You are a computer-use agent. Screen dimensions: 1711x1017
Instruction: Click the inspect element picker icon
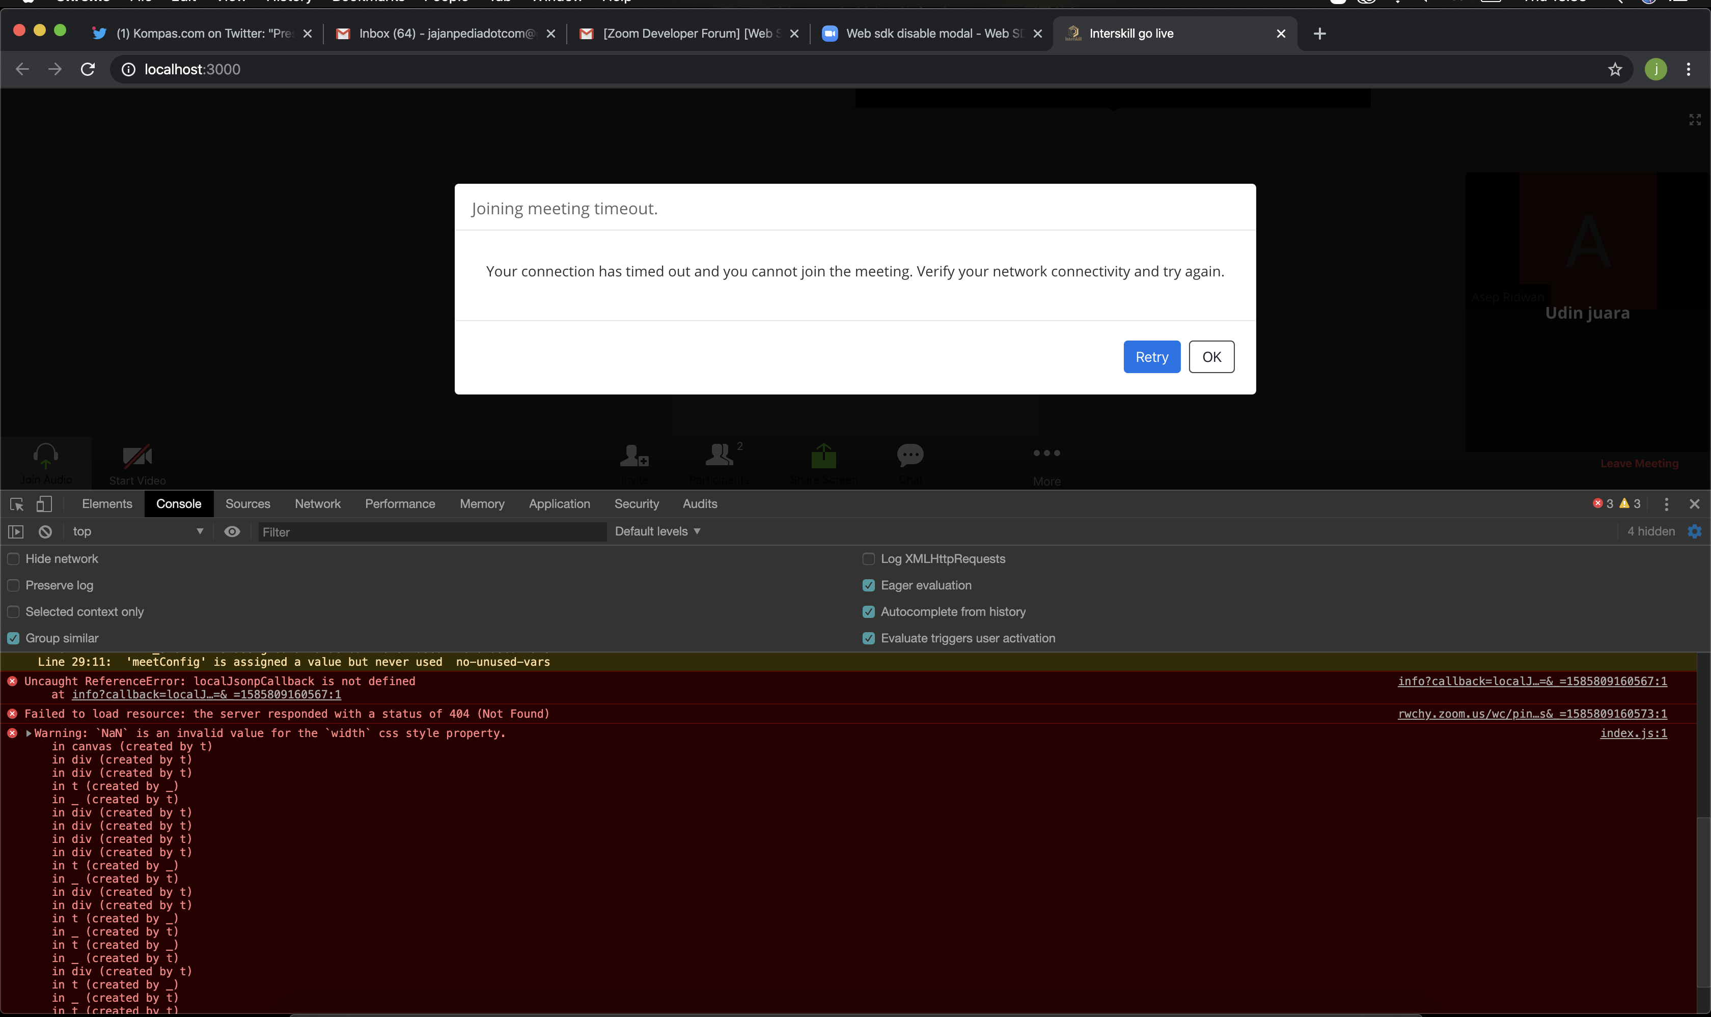pos(17,504)
